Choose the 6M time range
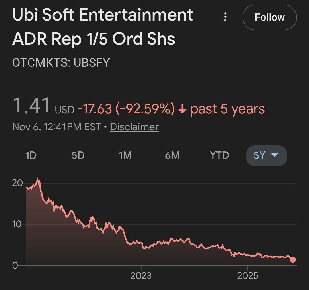Screen dimensions: 309x290 pyautogui.click(x=172, y=155)
